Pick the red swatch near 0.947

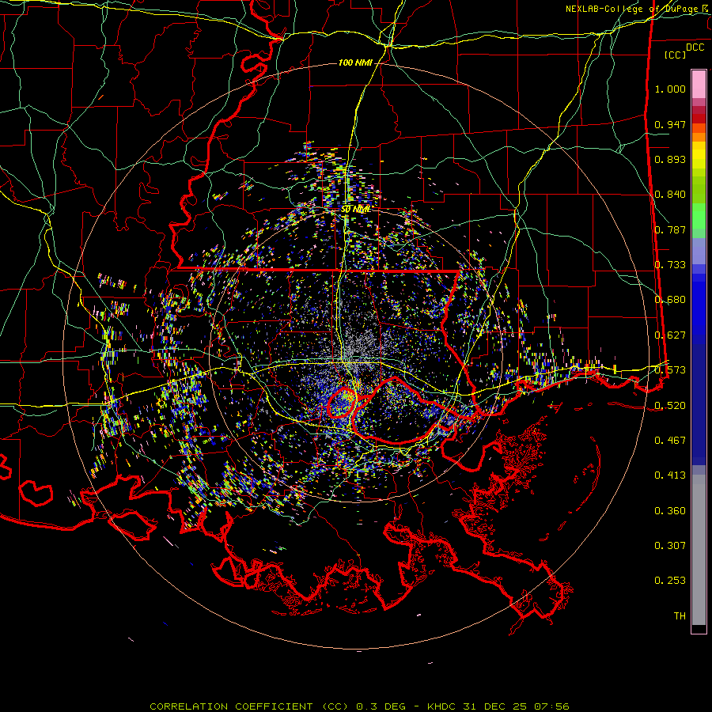point(699,119)
